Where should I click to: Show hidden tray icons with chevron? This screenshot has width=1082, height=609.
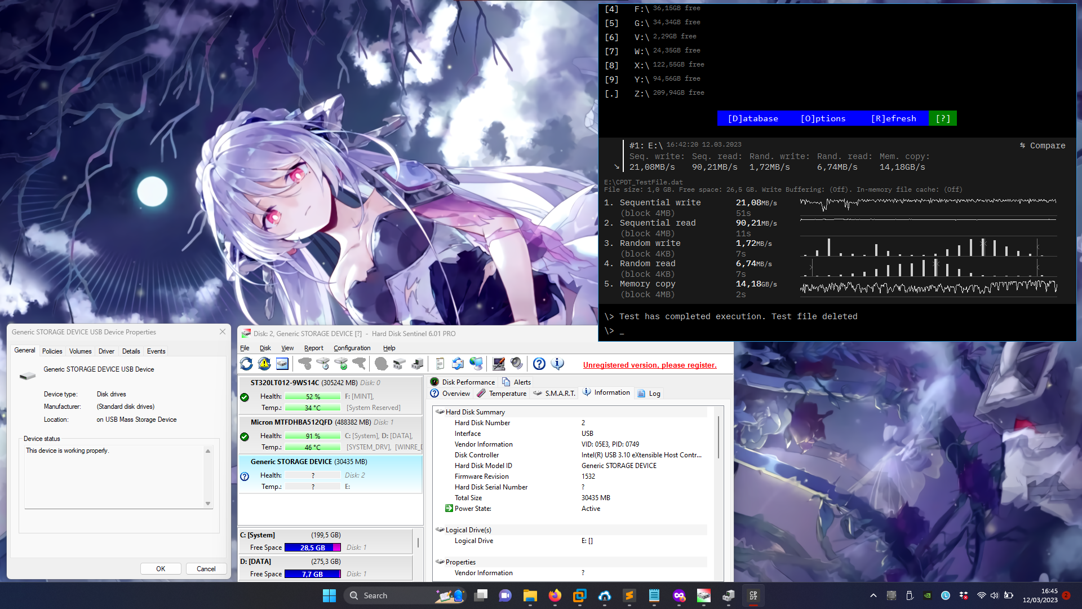click(x=873, y=595)
